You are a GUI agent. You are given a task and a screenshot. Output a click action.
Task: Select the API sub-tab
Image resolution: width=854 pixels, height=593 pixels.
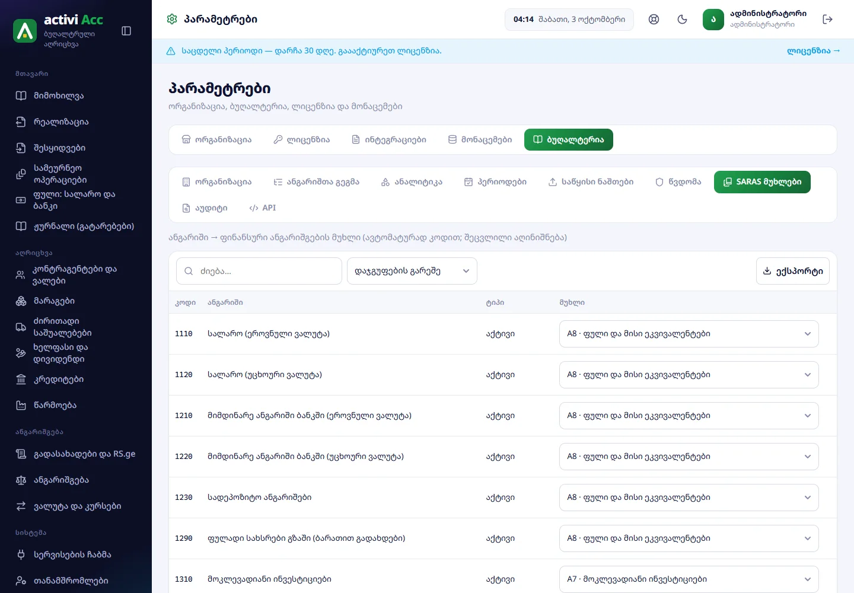(262, 208)
